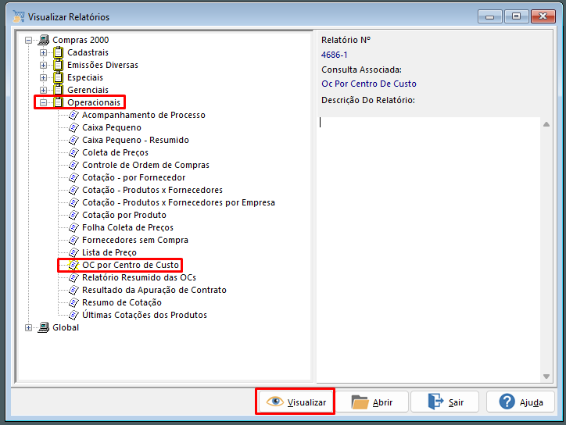
Task: Select Controle de Ordem de Compras report
Action: tap(145, 166)
